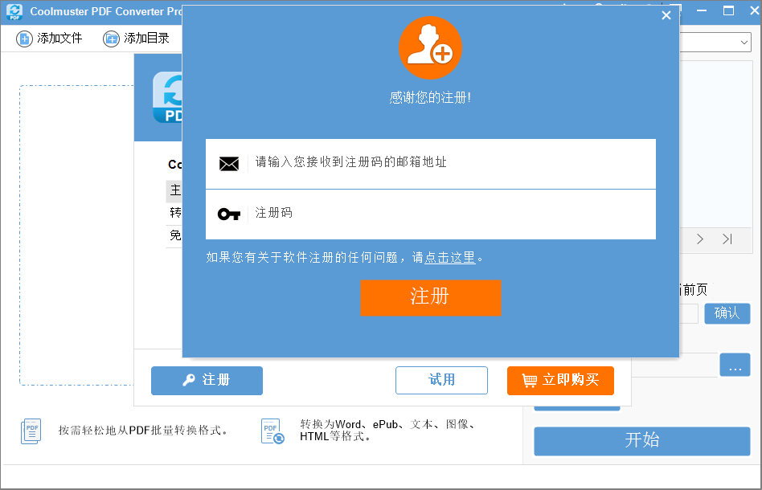Screen dimensions: 762x490
Task: Click the 立即购买 buy now button
Action: click(x=560, y=380)
